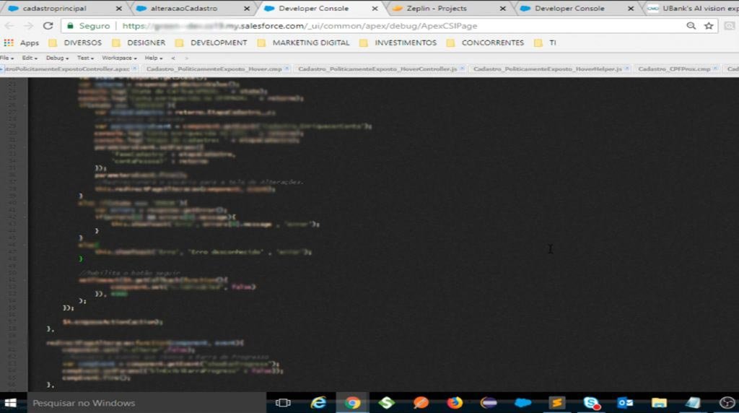Image resolution: width=739 pixels, height=413 pixels.
Task: Open the TI bookmarks folder
Action: 546,43
